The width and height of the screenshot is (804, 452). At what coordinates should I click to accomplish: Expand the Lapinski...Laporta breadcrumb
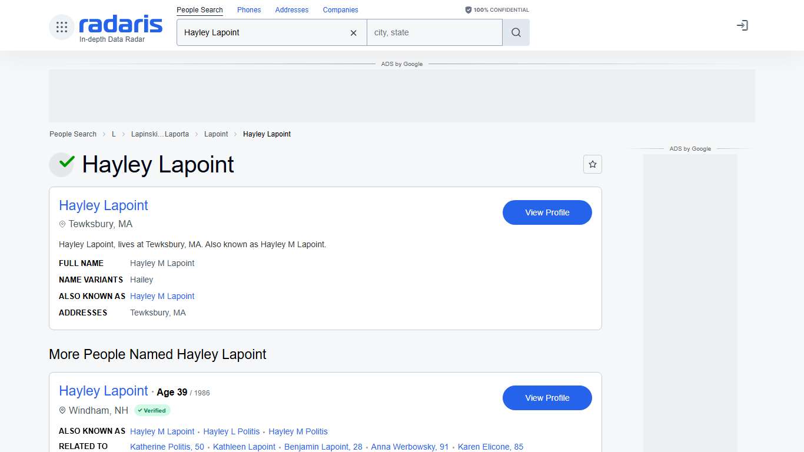tap(160, 134)
